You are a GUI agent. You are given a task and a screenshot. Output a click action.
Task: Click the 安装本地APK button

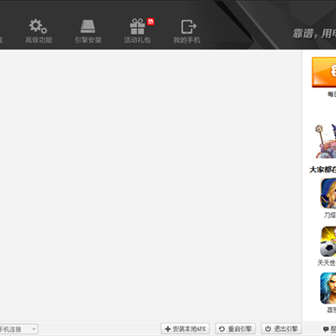(185, 329)
